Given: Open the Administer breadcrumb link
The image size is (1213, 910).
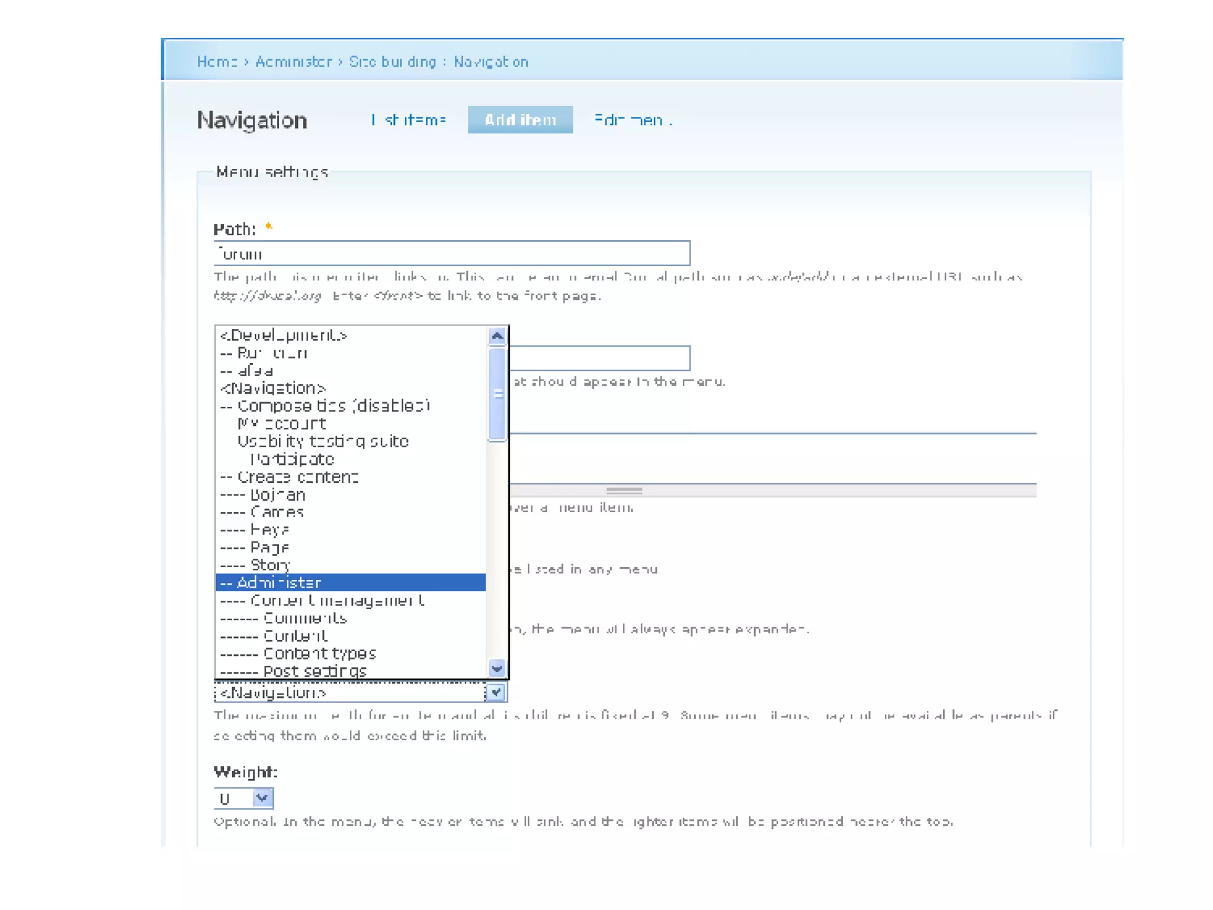Looking at the screenshot, I should point(293,62).
